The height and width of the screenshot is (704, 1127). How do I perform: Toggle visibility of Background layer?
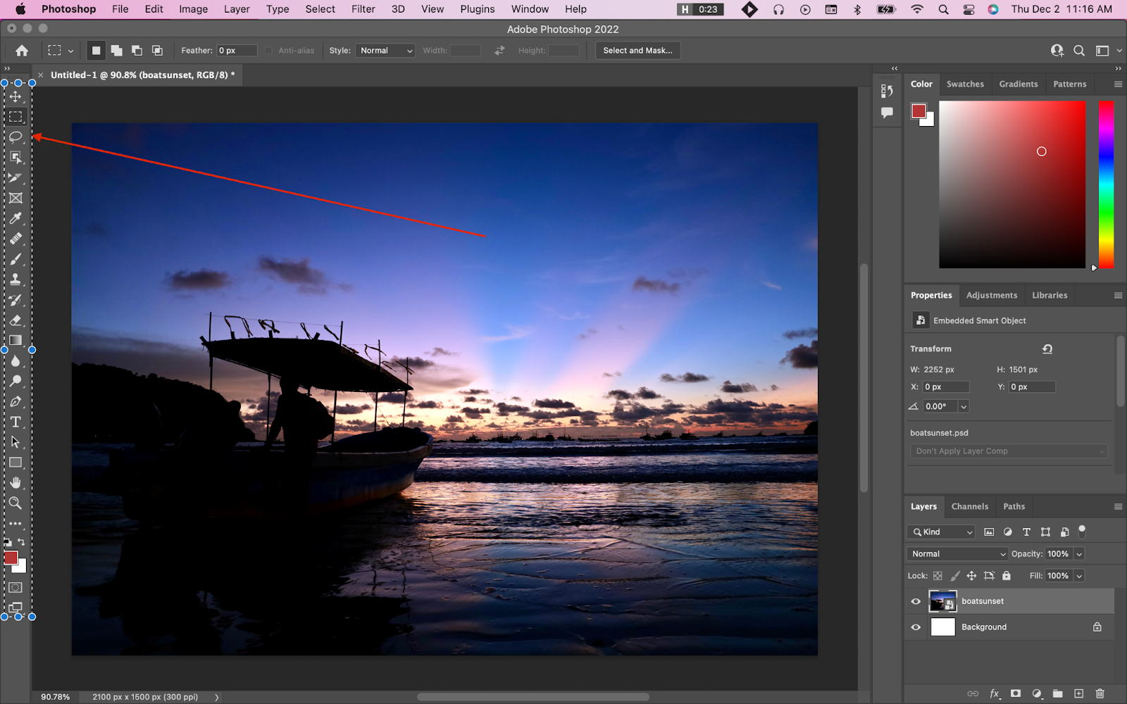pos(916,627)
